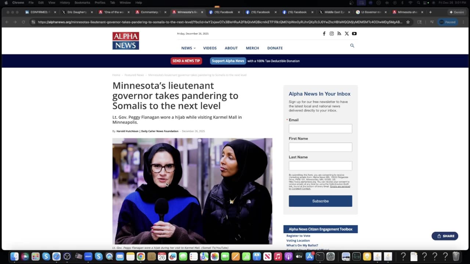Open Chrome's Bookmarks menu

(x=82, y=3)
